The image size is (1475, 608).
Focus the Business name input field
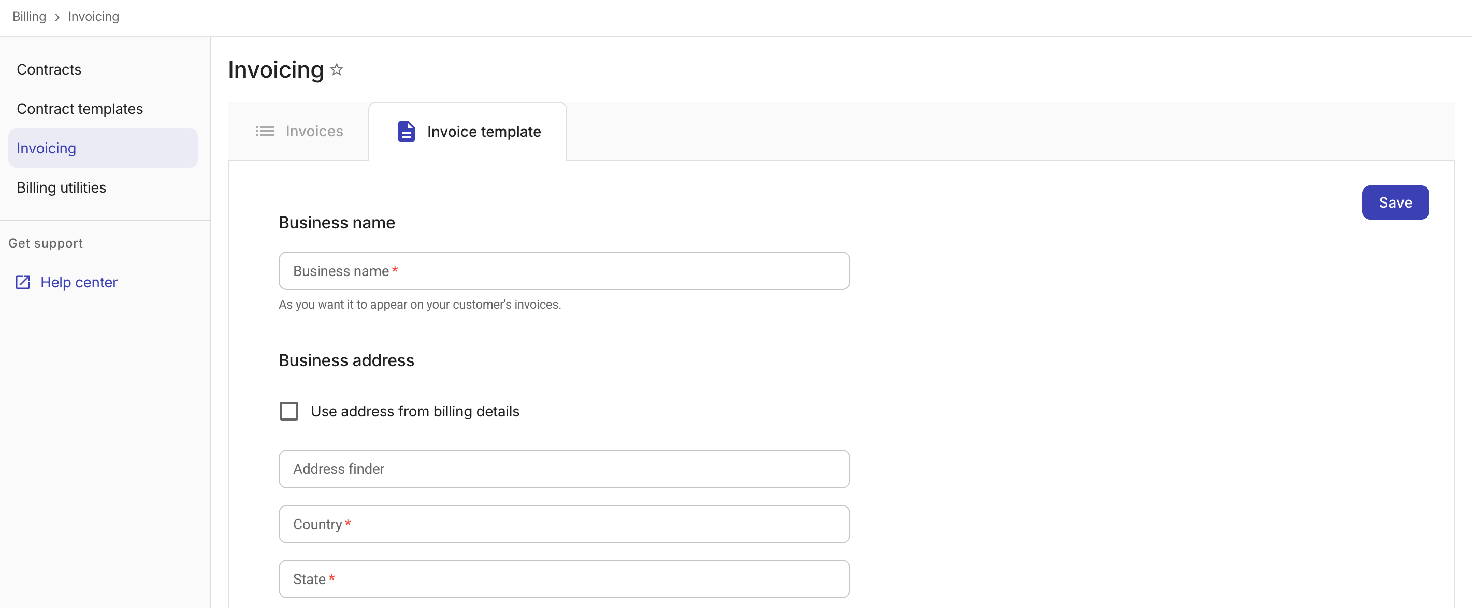tap(564, 271)
